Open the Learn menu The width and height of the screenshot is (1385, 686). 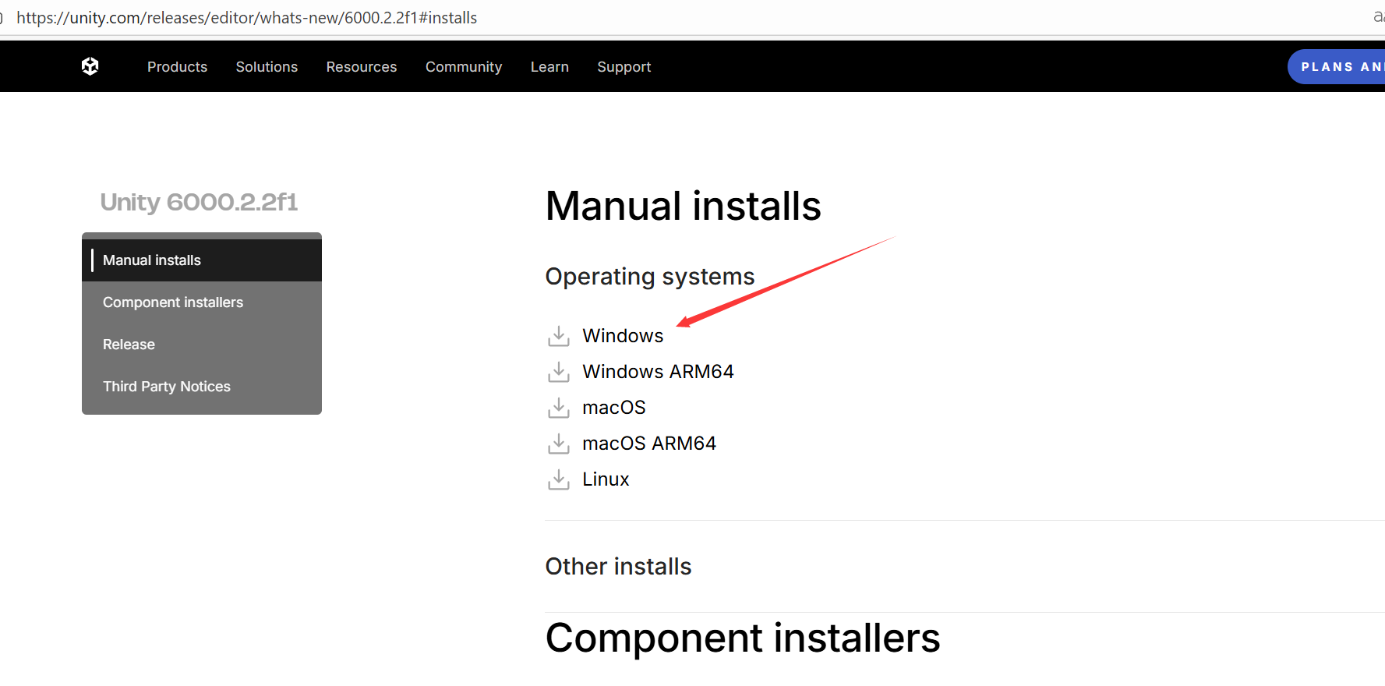549,67
